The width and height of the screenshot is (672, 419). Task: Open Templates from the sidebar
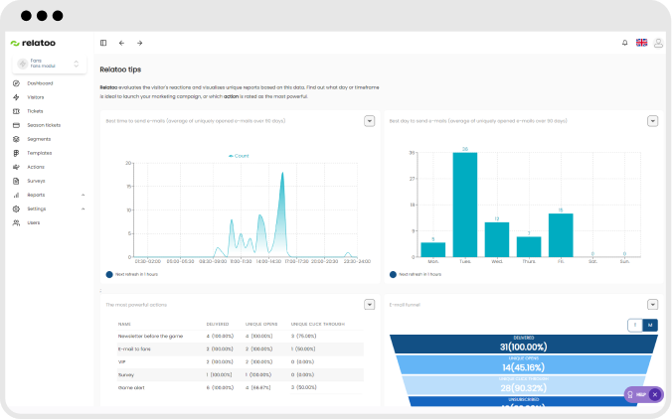(40, 153)
